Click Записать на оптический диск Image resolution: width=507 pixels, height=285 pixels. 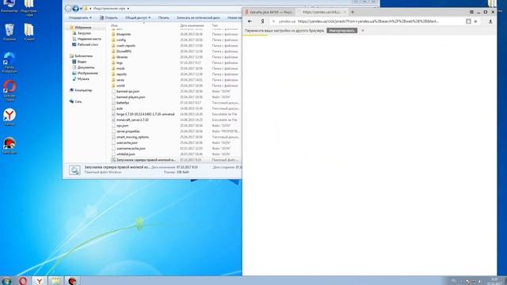[198, 17]
